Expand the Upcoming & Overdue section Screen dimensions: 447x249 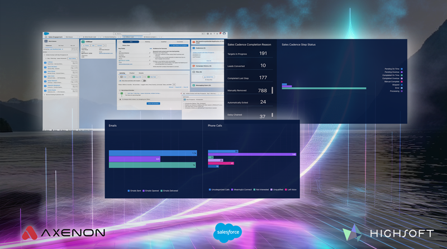point(120,90)
